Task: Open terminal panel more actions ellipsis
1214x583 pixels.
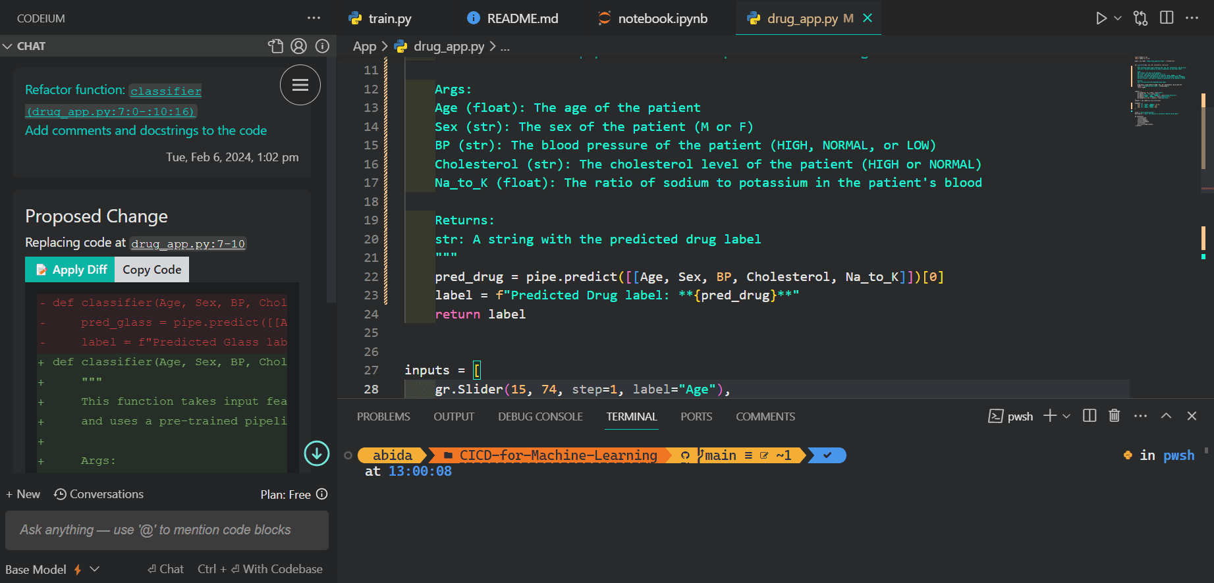Action: [x=1140, y=416]
